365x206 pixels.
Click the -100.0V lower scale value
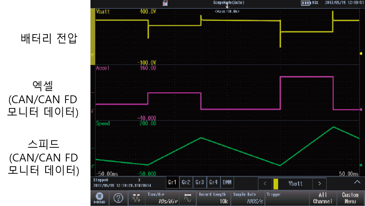tap(146, 63)
